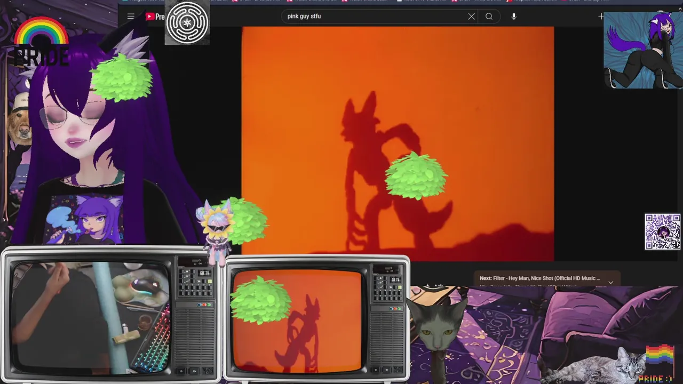Image resolution: width=683 pixels, height=384 pixels.
Task: Expand the 'Next: Filter - Hey Man' playlist panel
Action: [x=610, y=282]
